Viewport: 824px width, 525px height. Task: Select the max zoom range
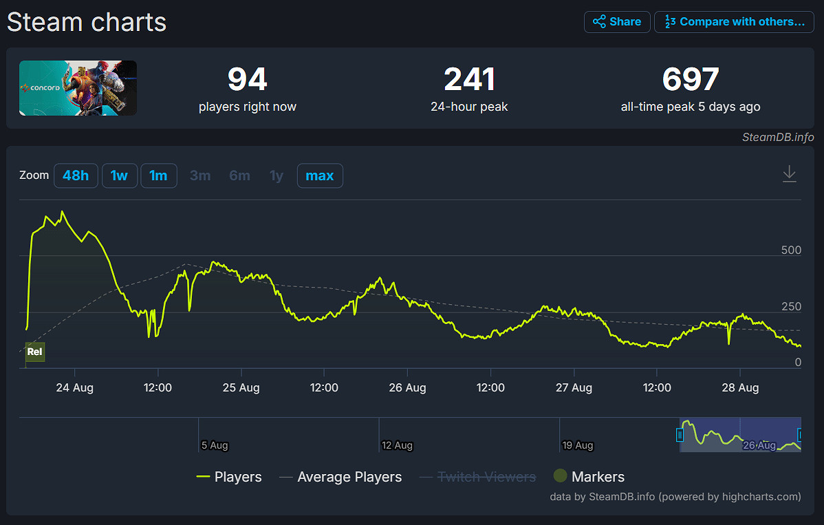tap(319, 175)
